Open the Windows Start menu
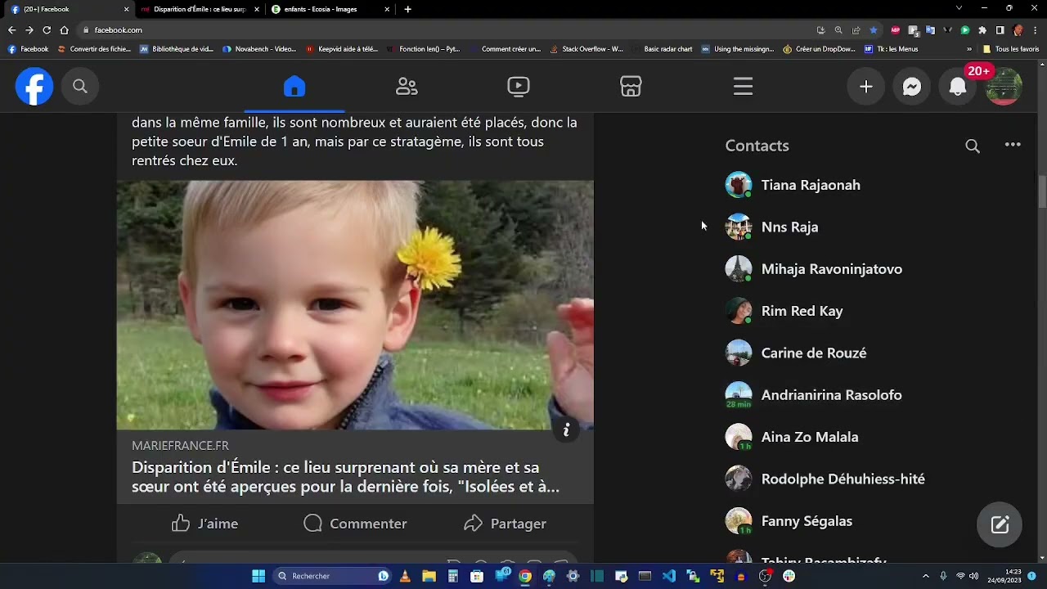 258,576
